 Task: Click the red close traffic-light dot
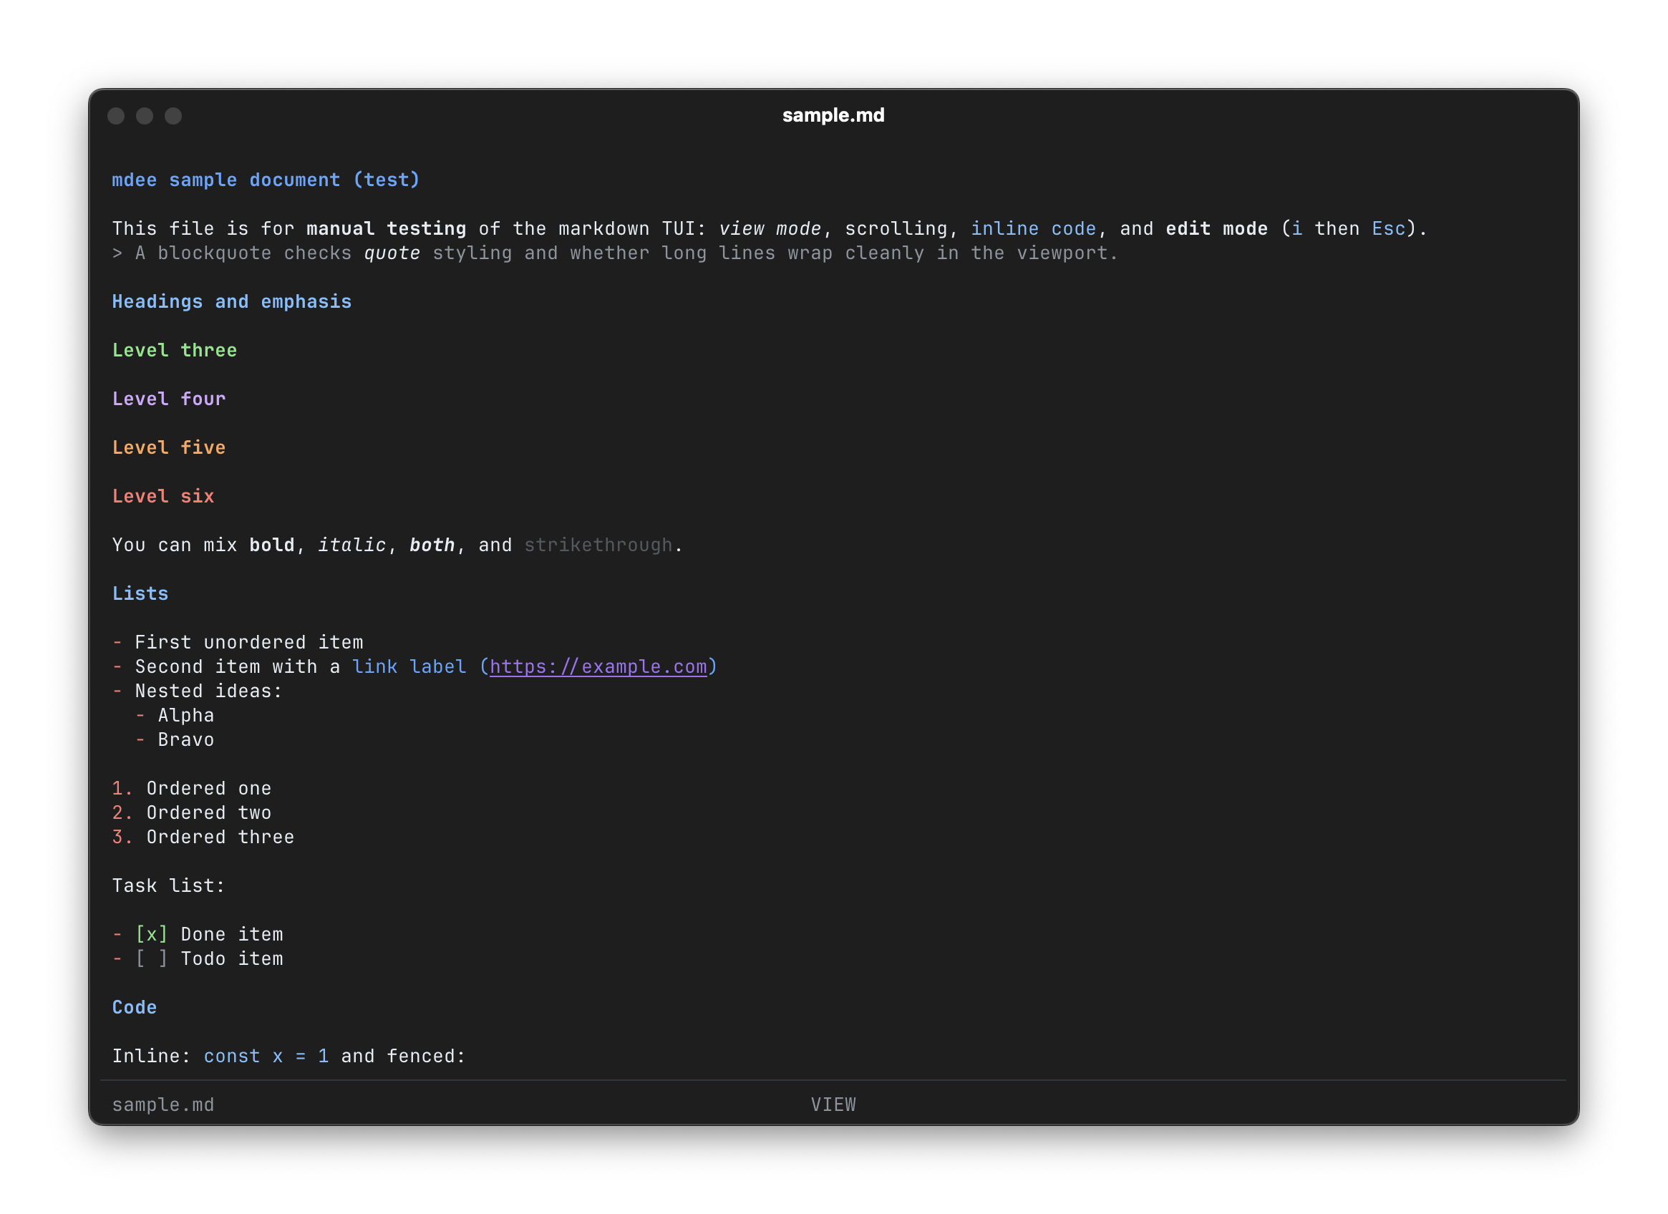(x=116, y=115)
